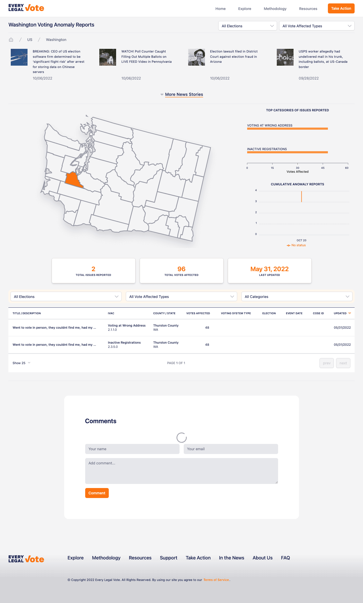Open the Arizona election lawsuit thumbnail
The height and width of the screenshot is (603, 363).
click(x=197, y=57)
